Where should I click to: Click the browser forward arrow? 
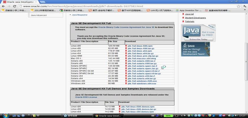[x=9, y=6]
